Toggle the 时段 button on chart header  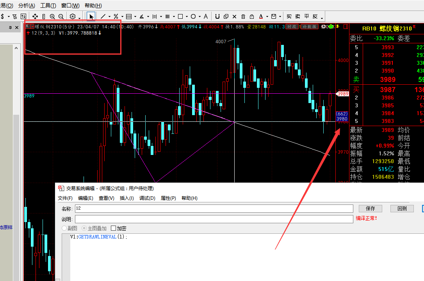tap(292, 27)
